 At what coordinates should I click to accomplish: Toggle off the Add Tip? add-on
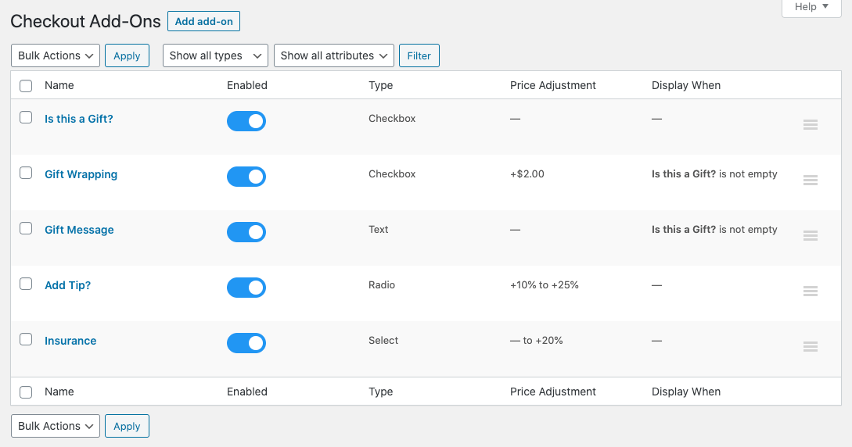click(x=246, y=288)
